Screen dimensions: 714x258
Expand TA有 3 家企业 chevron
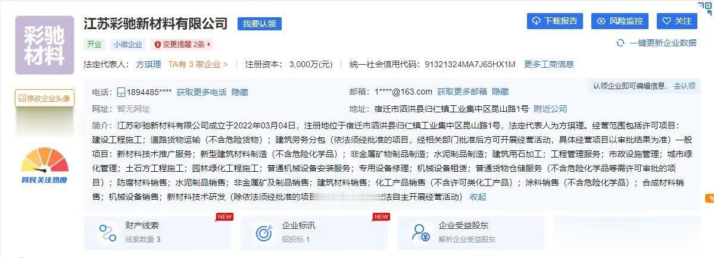point(226,64)
